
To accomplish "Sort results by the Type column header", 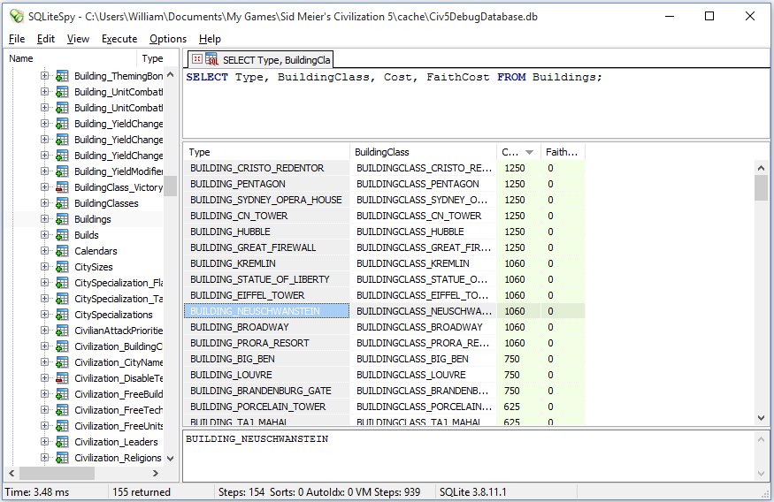I will (267, 152).
